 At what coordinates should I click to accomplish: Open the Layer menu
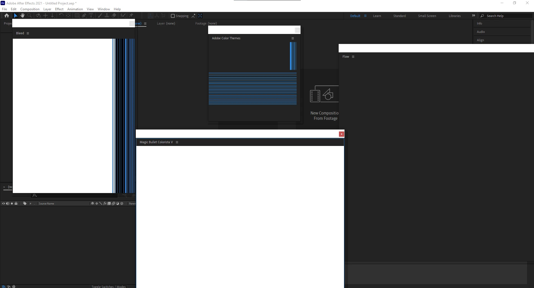[47, 9]
